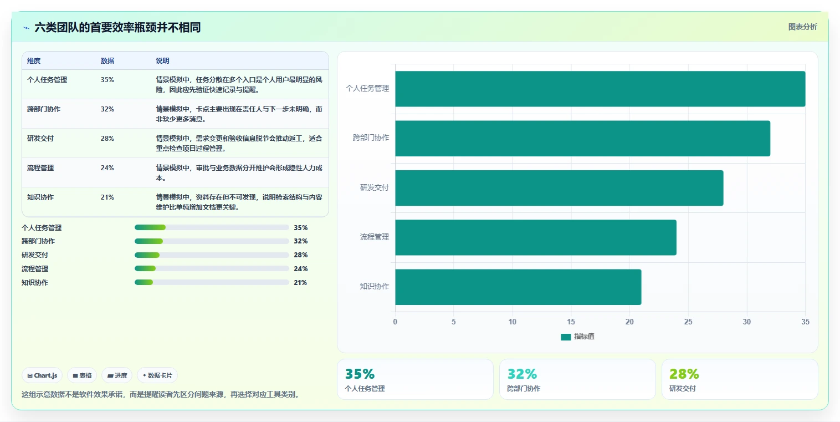The height and width of the screenshot is (422, 840).
Task: Click the 个人任务管理 progress bar
Action: pos(212,227)
